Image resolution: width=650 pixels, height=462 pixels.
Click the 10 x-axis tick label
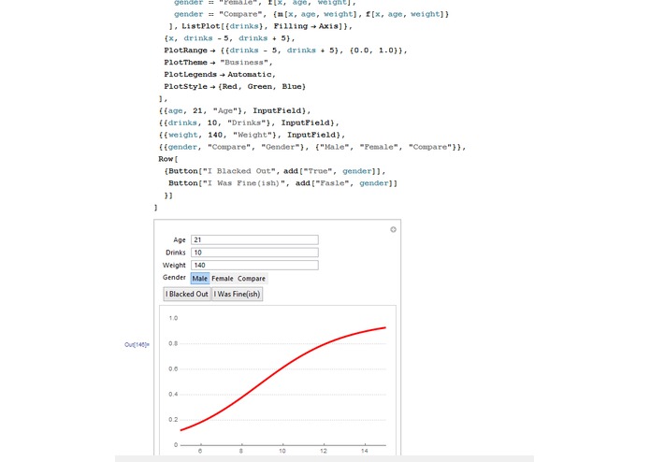pyautogui.click(x=282, y=451)
